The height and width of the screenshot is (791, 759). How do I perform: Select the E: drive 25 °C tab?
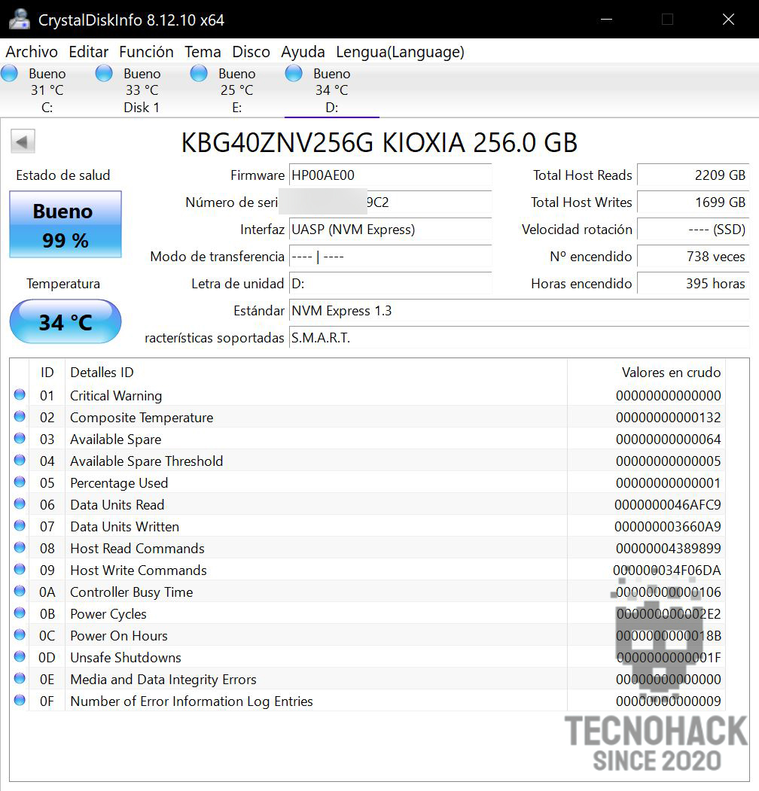tap(236, 90)
